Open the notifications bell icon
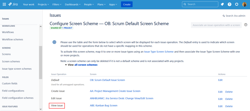Image resolution: width=250 pixels, height=111 pixels. coord(222,4)
